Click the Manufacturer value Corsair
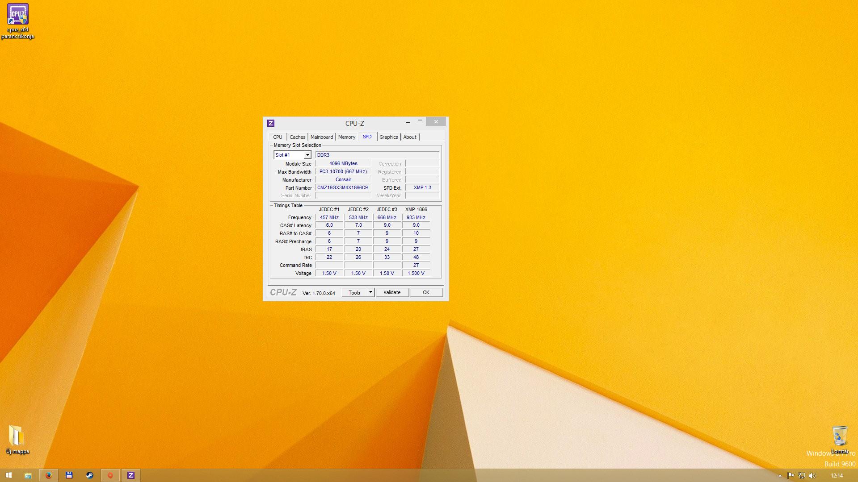Screen dimensions: 858x482 tap(343, 180)
